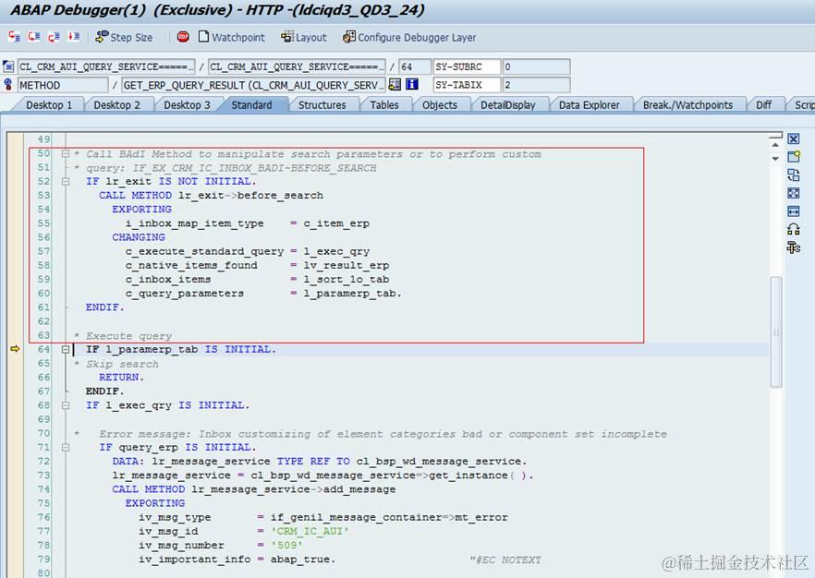Click the Full Screen tool icon
Image resolution: width=815 pixels, height=578 pixels.
coord(793,193)
